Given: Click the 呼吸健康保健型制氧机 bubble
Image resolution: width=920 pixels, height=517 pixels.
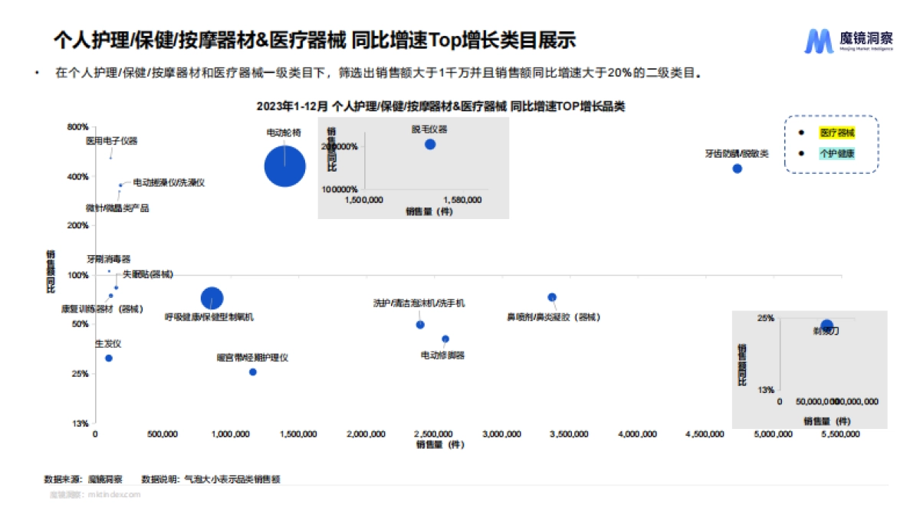Looking at the screenshot, I should click(212, 297).
